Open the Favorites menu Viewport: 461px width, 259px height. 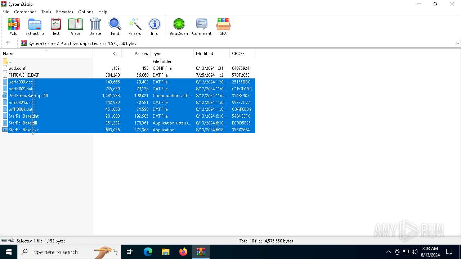pos(64,12)
